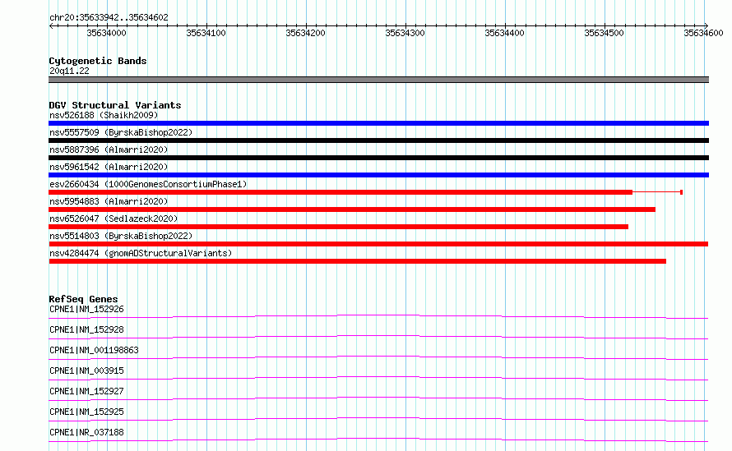The width and height of the screenshot is (732, 451).
Task: Click the CPNE1|NM_003915 transcript label
Action: (87, 370)
